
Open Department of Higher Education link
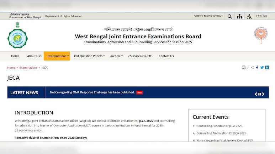point(64,16)
